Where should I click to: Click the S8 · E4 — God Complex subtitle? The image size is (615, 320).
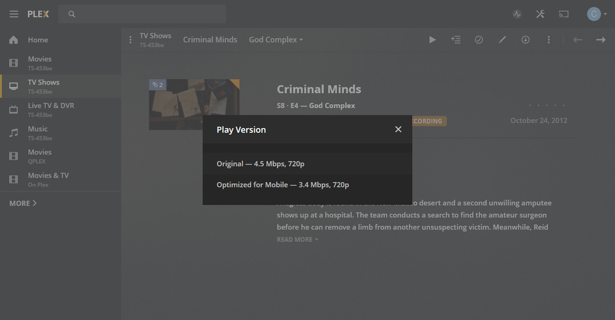point(316,105)
